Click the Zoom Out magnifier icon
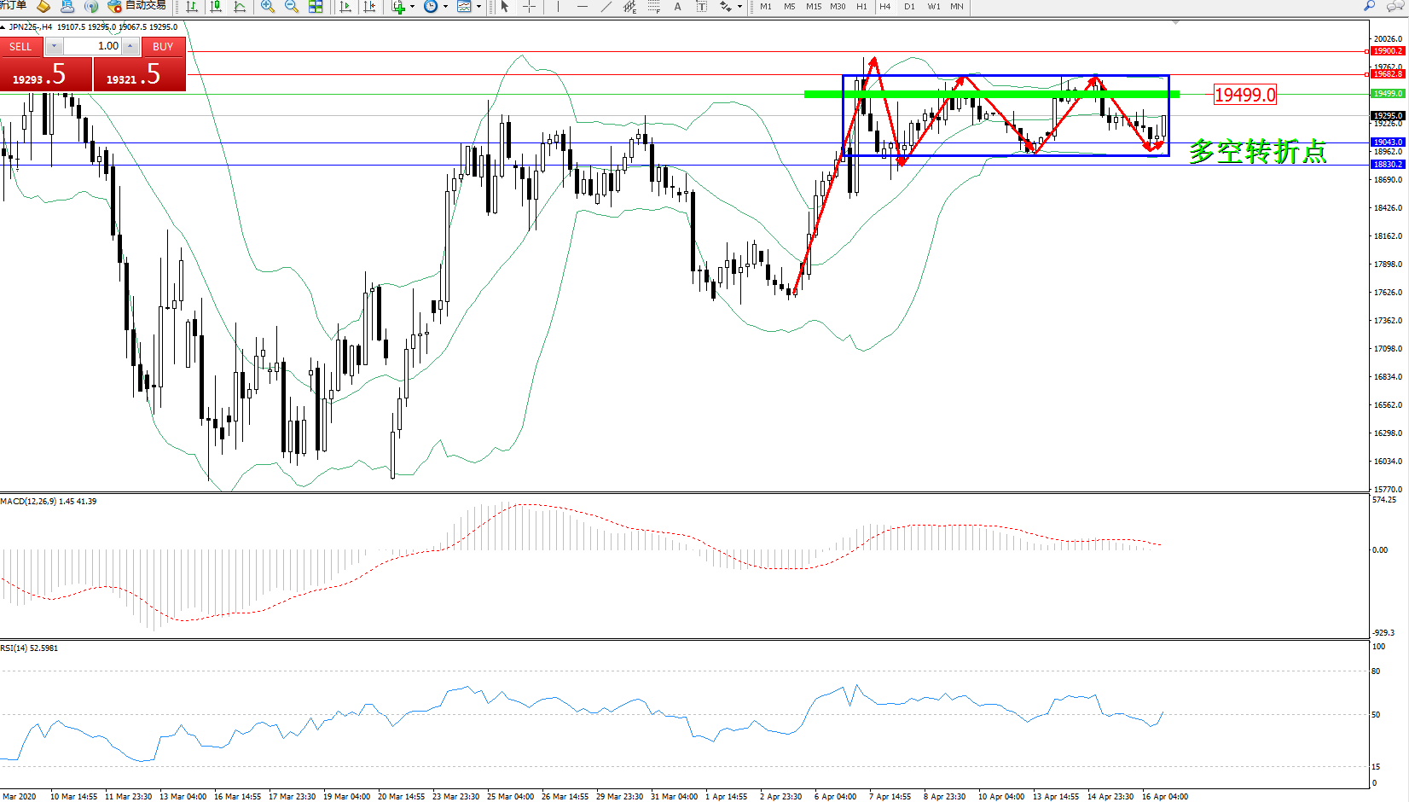The width and height of the screenshot is (1409, 802). click(x=292, y=7)
